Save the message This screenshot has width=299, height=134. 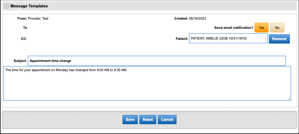[x=130, y=120]
